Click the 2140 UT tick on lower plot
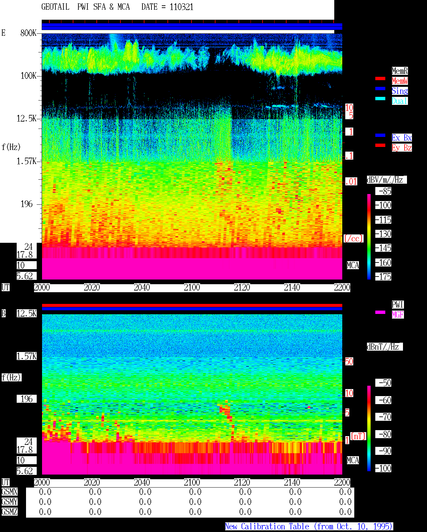Viewport: 427px width, 532px height. tap(292, 483)
